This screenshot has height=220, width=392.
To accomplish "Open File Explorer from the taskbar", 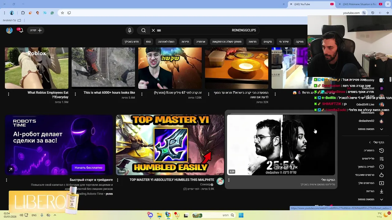I will [159, 215].
